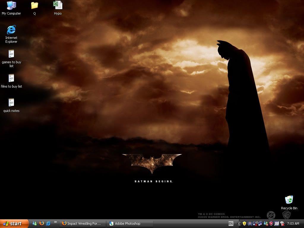The image size is (304, 228).
Task: Open the Start menu
Action: pos(14,224)
